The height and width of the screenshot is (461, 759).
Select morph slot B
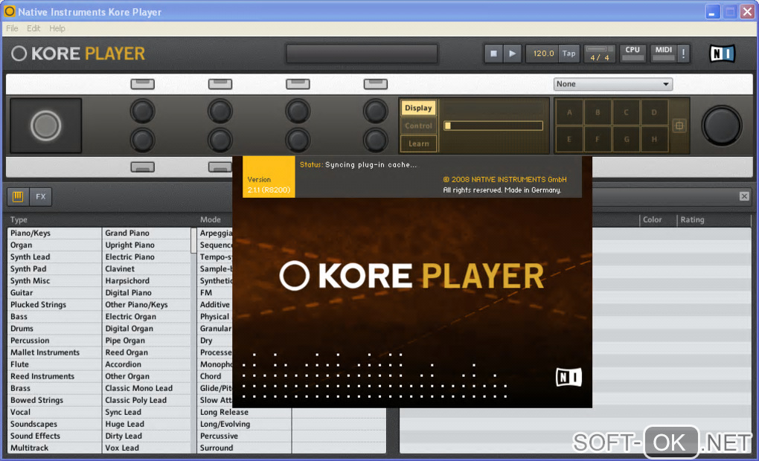pos(598,112)
